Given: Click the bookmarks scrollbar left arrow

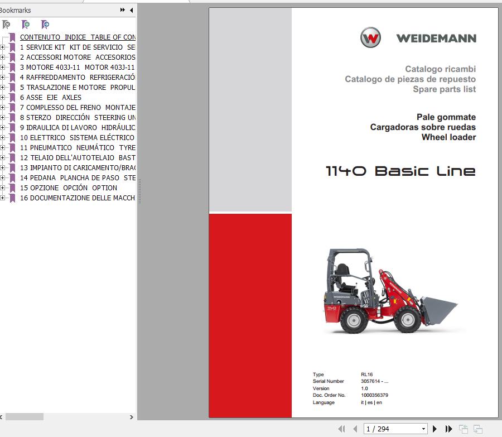Looking at the screenshot, I should (1, 417).
